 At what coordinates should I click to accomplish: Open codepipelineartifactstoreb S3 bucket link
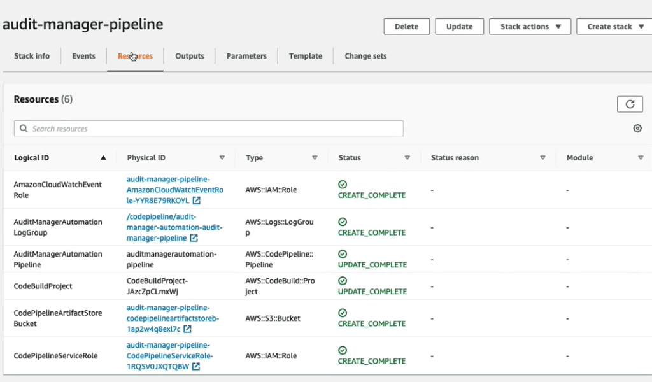173,318
